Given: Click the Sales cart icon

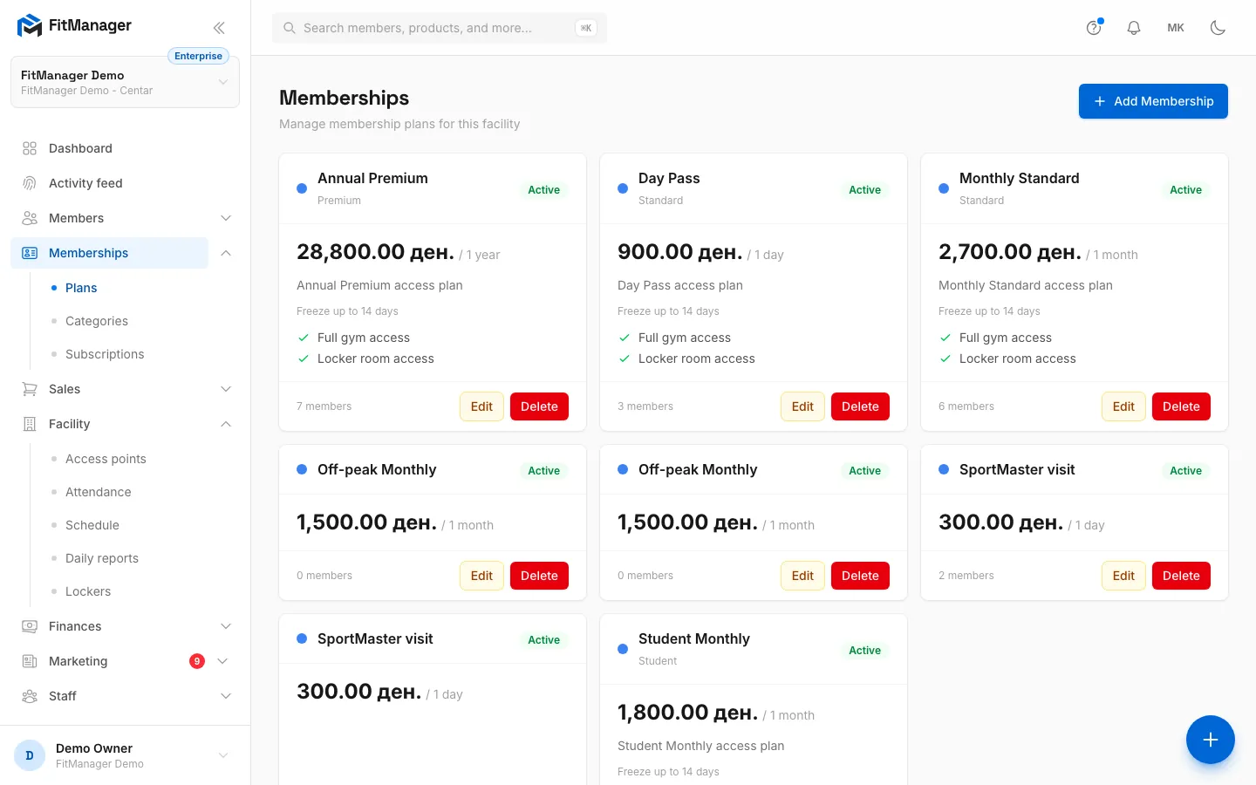Looking at the screenshot, I should coord(30,389).
